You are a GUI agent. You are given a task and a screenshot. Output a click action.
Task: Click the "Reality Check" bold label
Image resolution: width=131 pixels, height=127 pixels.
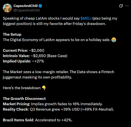pos(16,109)
